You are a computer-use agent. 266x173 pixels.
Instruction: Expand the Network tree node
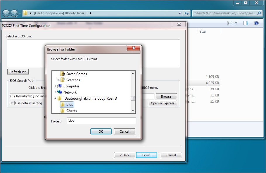coord(55,92)
